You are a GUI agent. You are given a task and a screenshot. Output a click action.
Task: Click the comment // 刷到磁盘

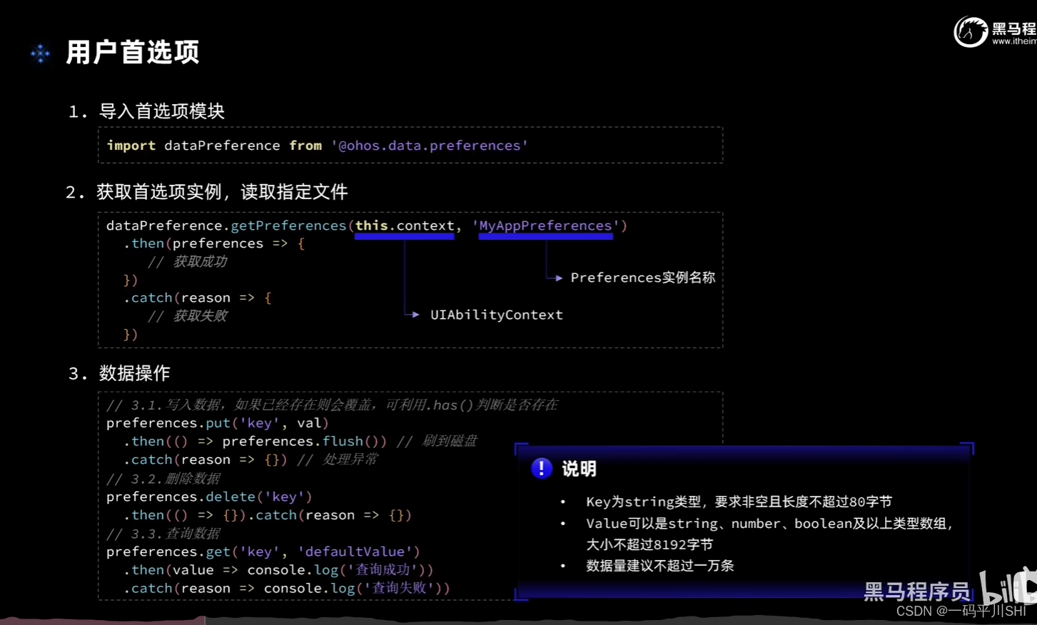437,442
